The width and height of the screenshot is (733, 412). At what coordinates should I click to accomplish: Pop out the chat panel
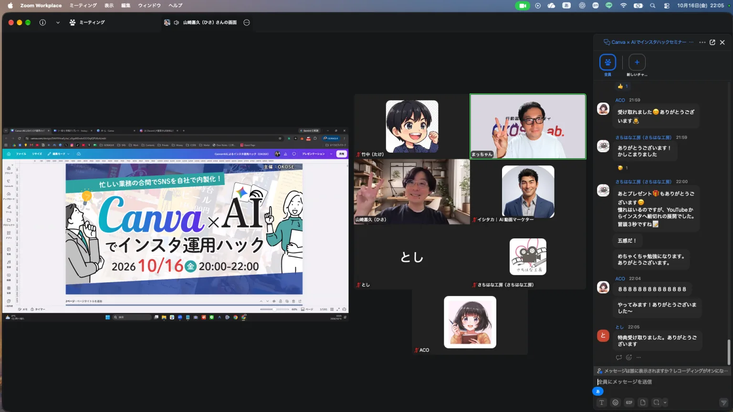pyautogui.click(x=712, y=42)
